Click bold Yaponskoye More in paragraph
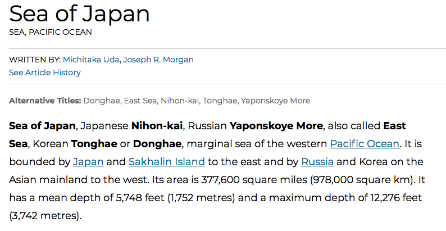The image size is (446, 231). [276, 125]
